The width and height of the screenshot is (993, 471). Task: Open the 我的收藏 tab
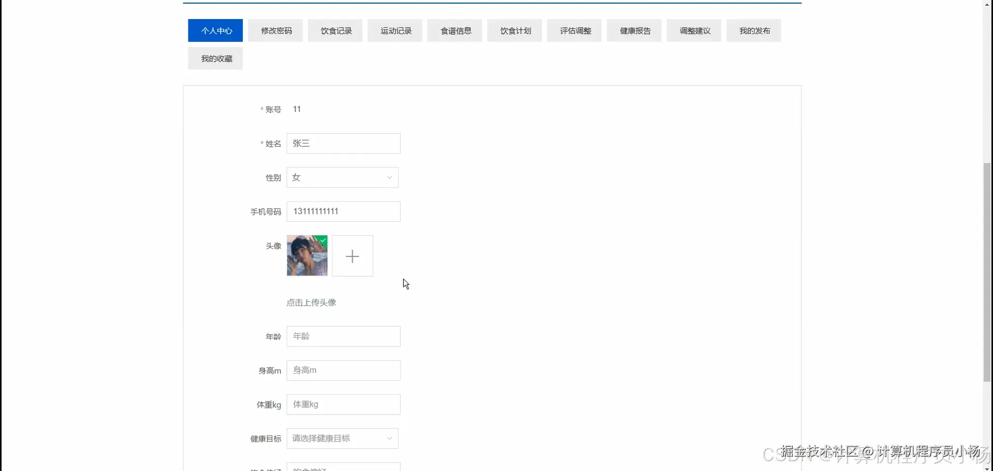point(215,58)
